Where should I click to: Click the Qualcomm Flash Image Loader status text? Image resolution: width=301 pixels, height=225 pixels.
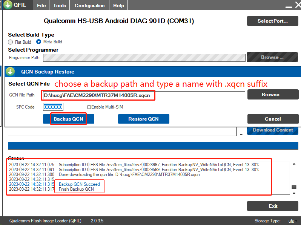click(45, 221)
